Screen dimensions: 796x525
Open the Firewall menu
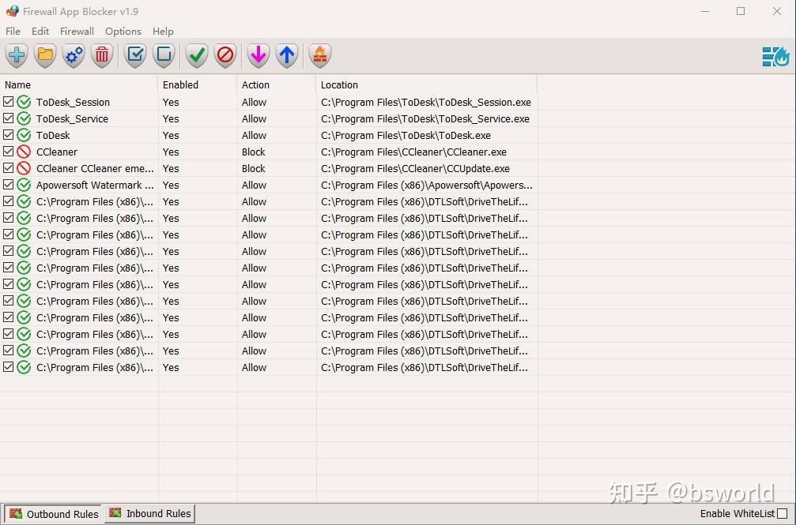coord(77,31)
